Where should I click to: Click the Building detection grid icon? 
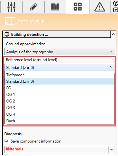click(x=7, y=34)
